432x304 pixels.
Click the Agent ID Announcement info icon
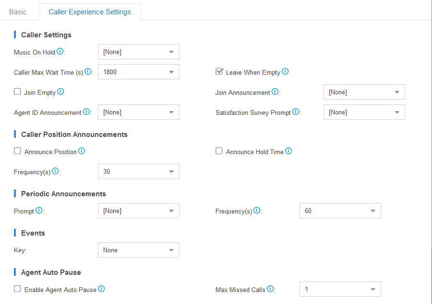(86, 112)
